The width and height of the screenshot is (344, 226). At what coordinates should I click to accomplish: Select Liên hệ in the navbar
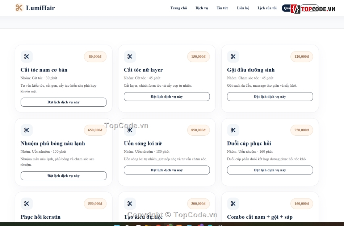[x=243, y=8]
